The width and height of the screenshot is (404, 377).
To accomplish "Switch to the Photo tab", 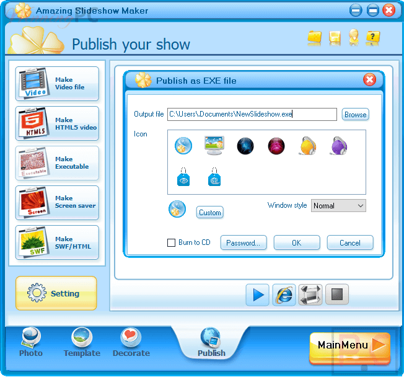I will [31, 342].
